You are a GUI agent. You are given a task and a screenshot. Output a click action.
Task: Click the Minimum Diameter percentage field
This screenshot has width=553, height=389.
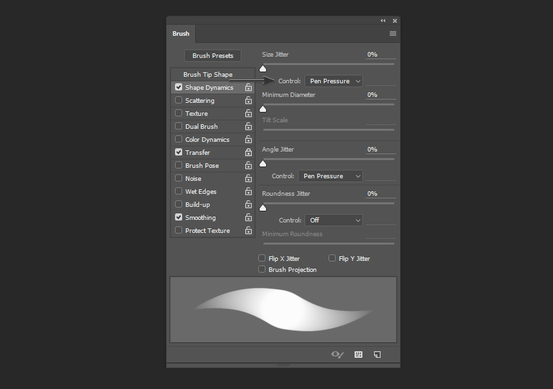pyautogui.click(x=381, y=95)
